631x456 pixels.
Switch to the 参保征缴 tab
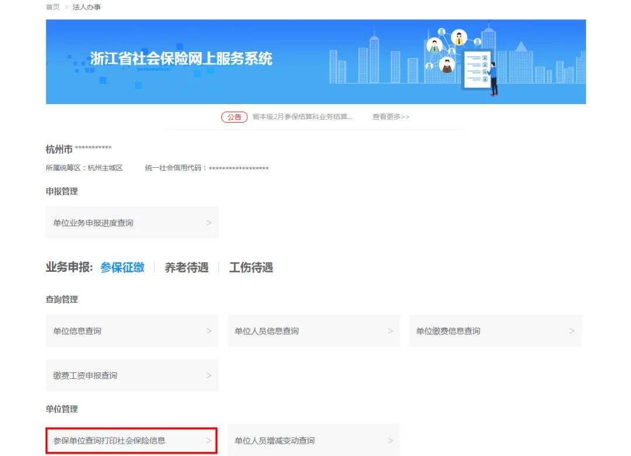click(122, 267)
